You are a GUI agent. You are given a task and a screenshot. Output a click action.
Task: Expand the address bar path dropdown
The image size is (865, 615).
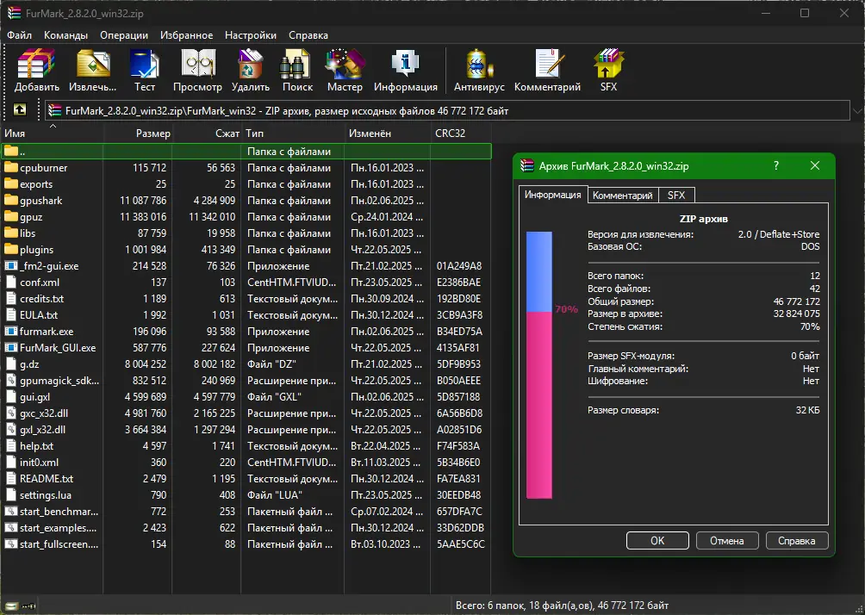pyautogui.click(x=858, y=111)
